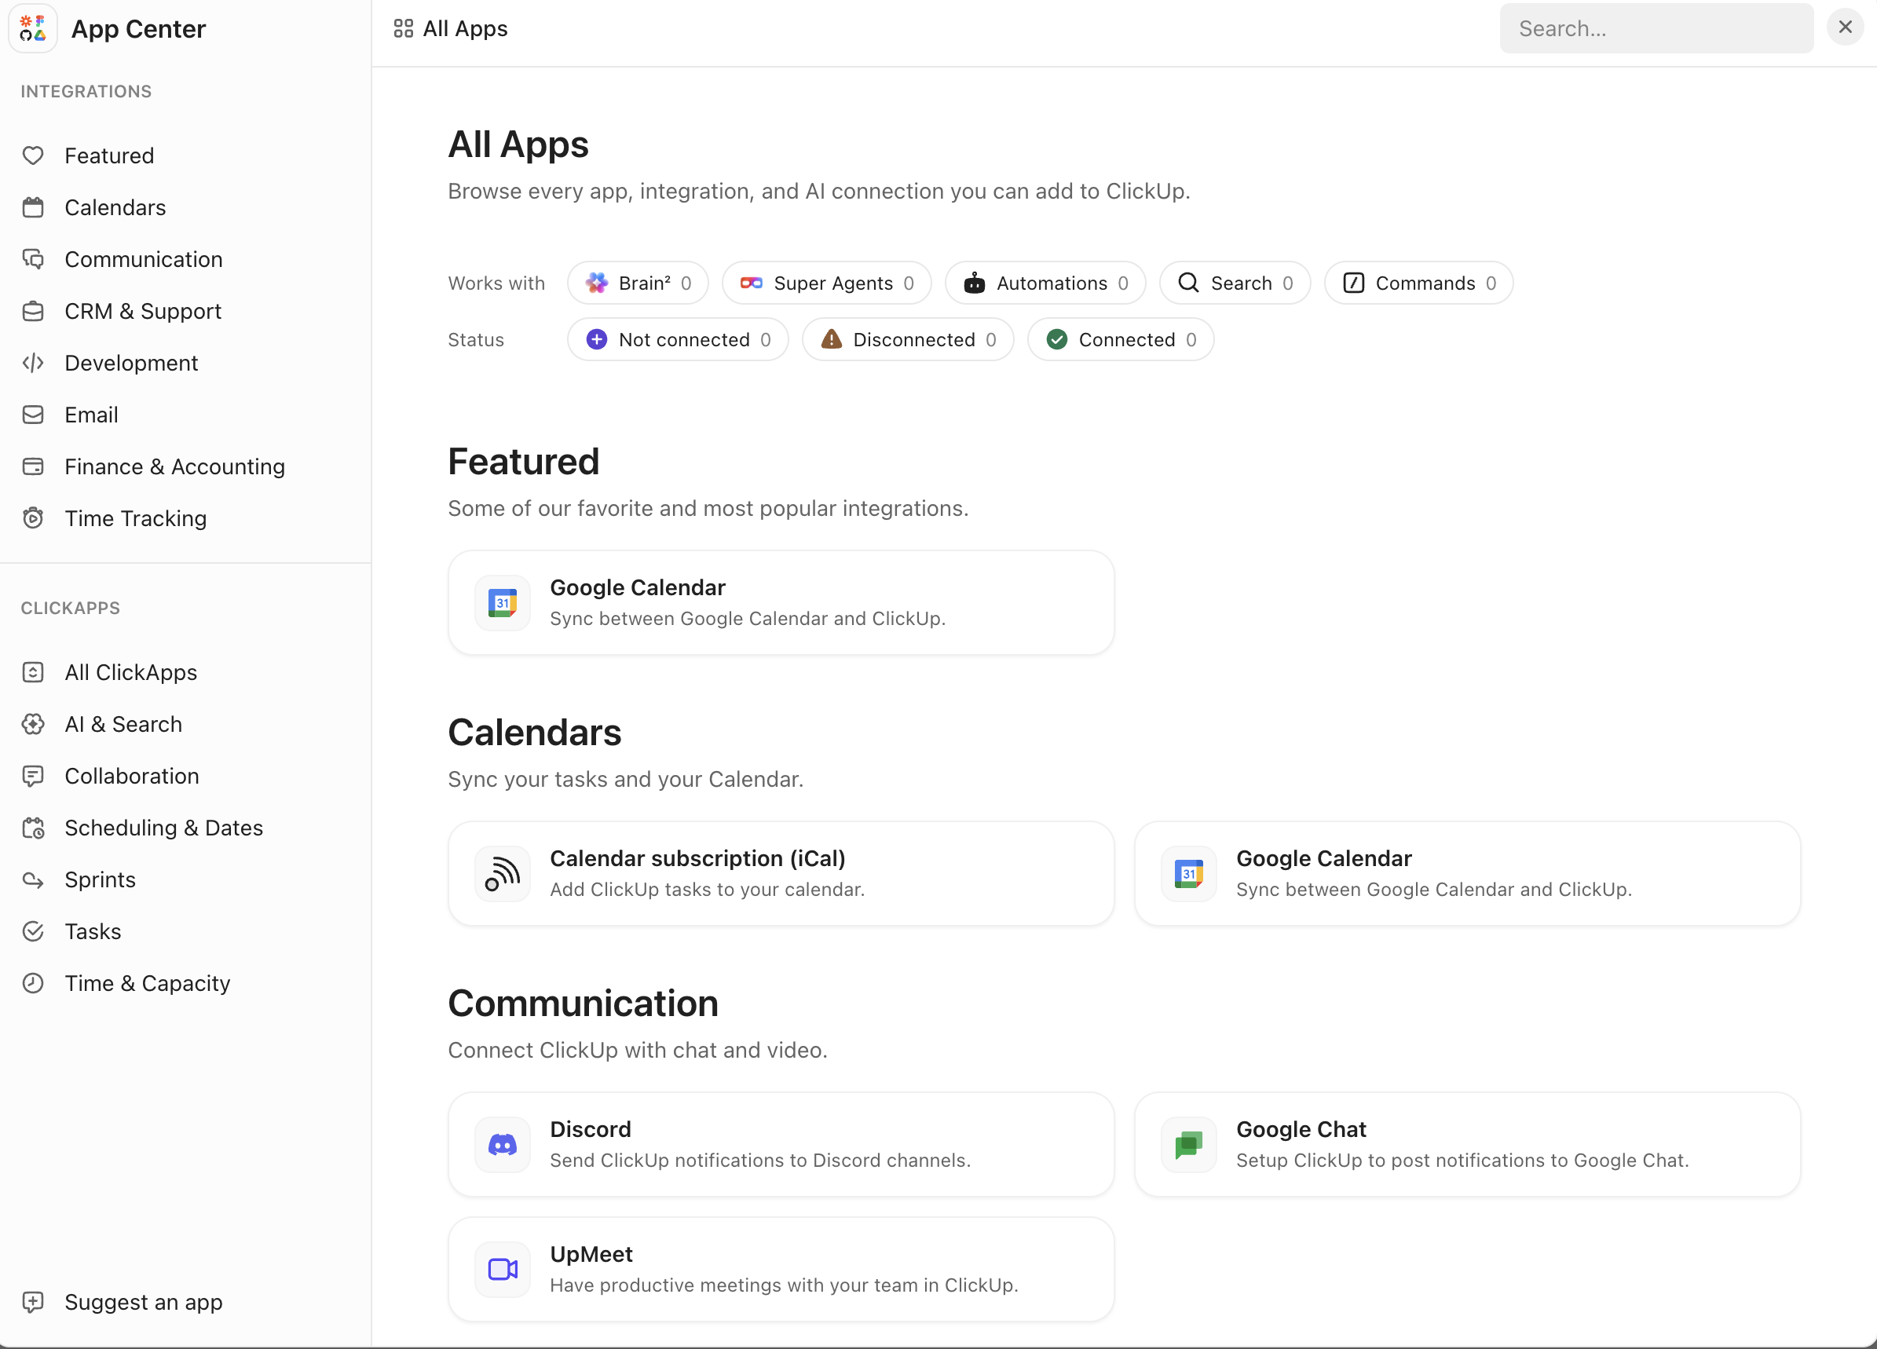Open the Discord integration card
Screen dimensions: 1877x1349
[781, 1145]
